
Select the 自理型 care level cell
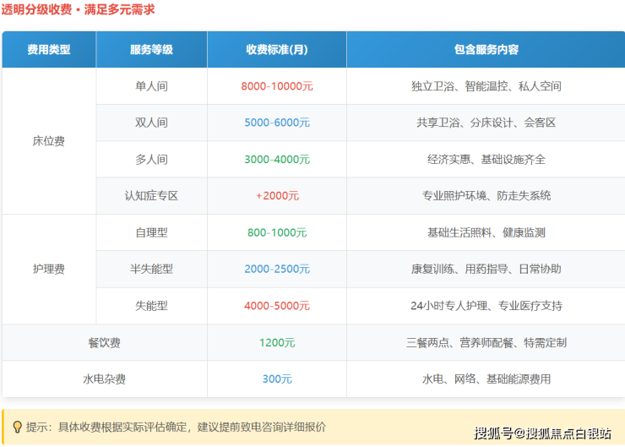[151, 232]
